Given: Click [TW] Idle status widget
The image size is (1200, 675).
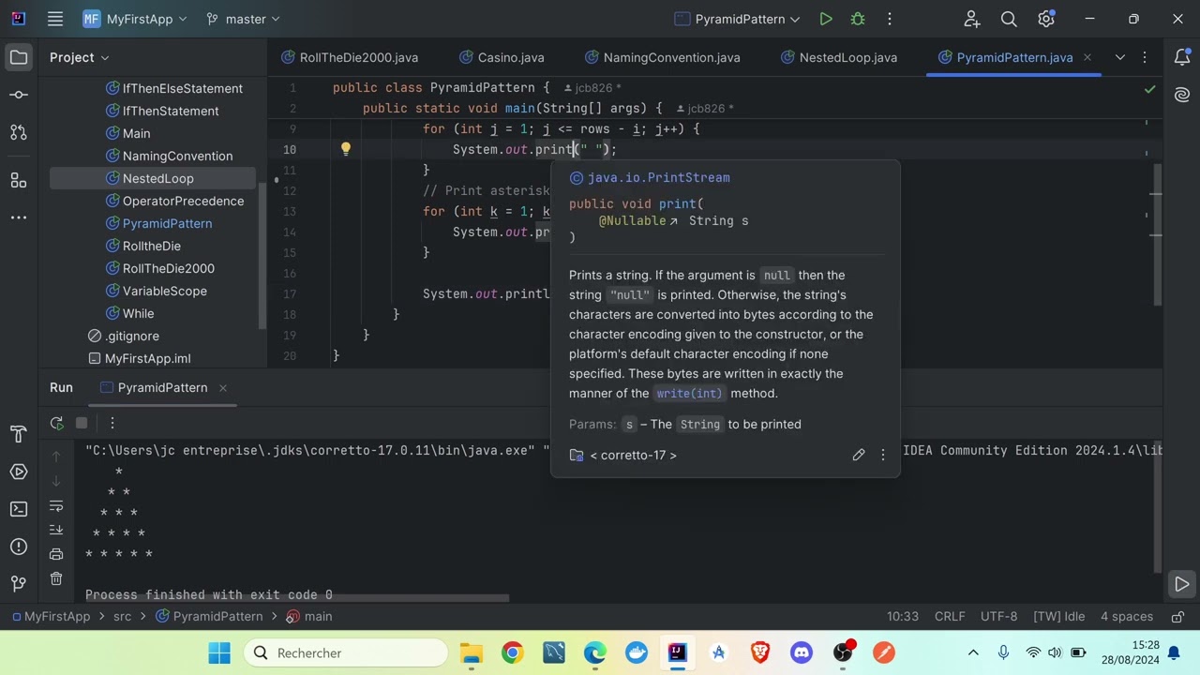Looking at the screenshot, I should 1058,616.
